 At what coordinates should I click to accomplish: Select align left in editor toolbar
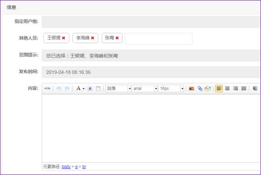pyautogui.click(x=219, y=88)
